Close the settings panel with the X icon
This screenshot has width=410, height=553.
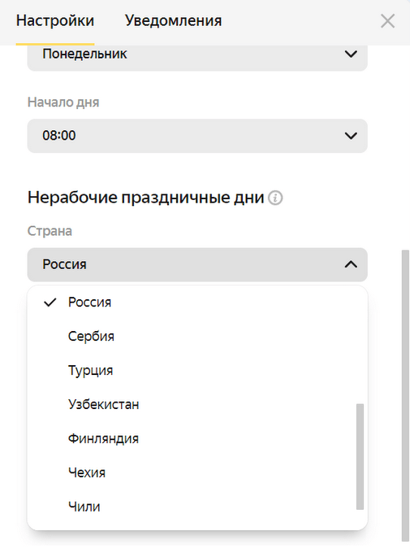387,21
